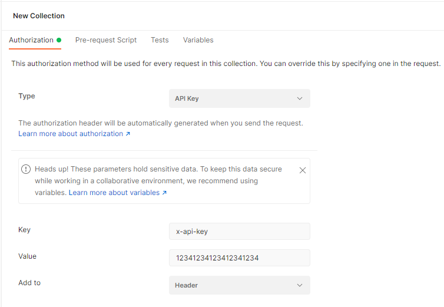The height and width of the screenshot is (307, 444).
Task: Open the Type dropdown showing API Key
Action: (x=239, y=98)
